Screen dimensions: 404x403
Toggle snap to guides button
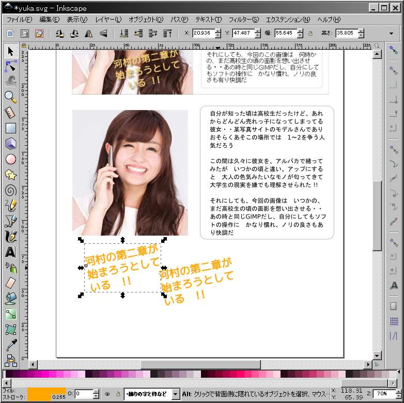pyautogui.click(x=394, y=336)
